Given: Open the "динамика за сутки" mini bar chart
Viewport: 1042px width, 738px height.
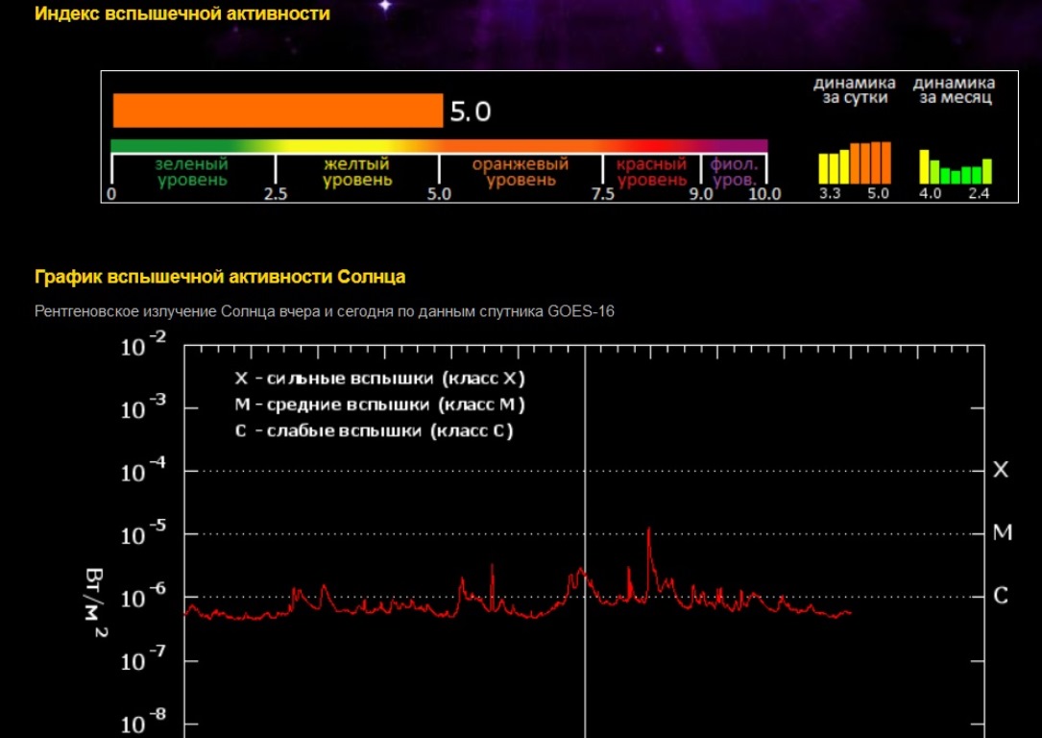Looking at the screenshot, I should pyautogui.click(x=854, y=163).
